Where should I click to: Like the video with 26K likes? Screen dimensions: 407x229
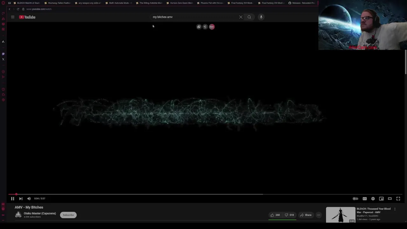coord(275,215)
